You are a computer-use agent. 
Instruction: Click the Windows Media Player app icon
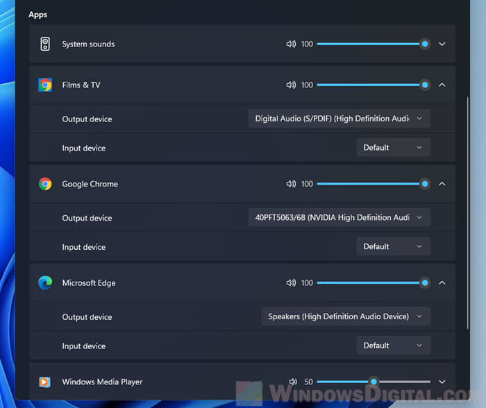click(44, 382)
